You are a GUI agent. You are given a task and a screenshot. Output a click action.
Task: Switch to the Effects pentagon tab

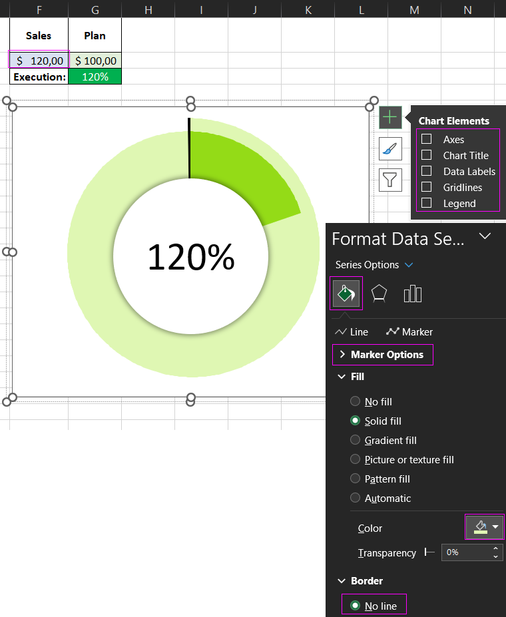click(379, 294)
